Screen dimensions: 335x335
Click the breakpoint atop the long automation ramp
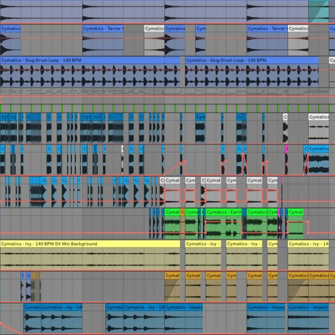(x=185, y=161)
